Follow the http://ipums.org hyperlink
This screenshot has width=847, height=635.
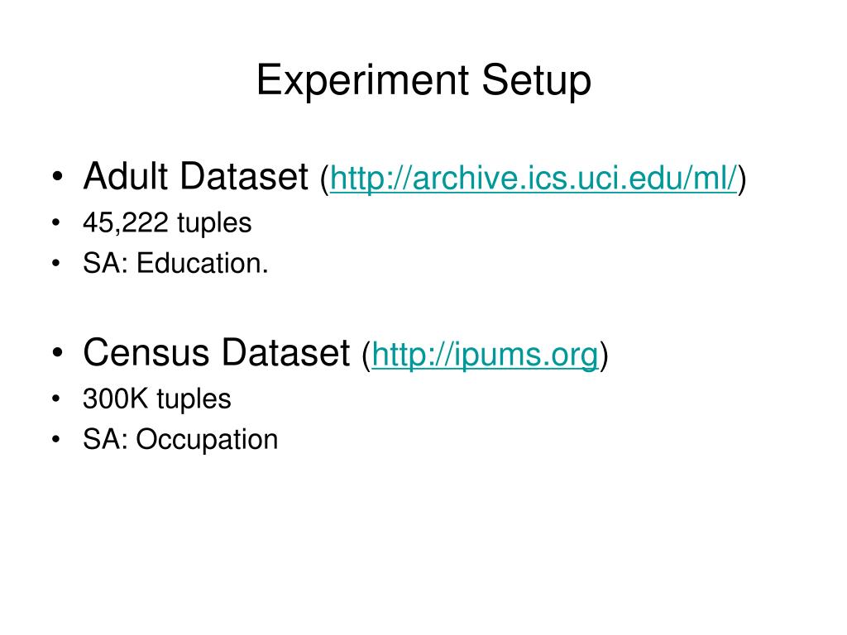coord(485,355)
